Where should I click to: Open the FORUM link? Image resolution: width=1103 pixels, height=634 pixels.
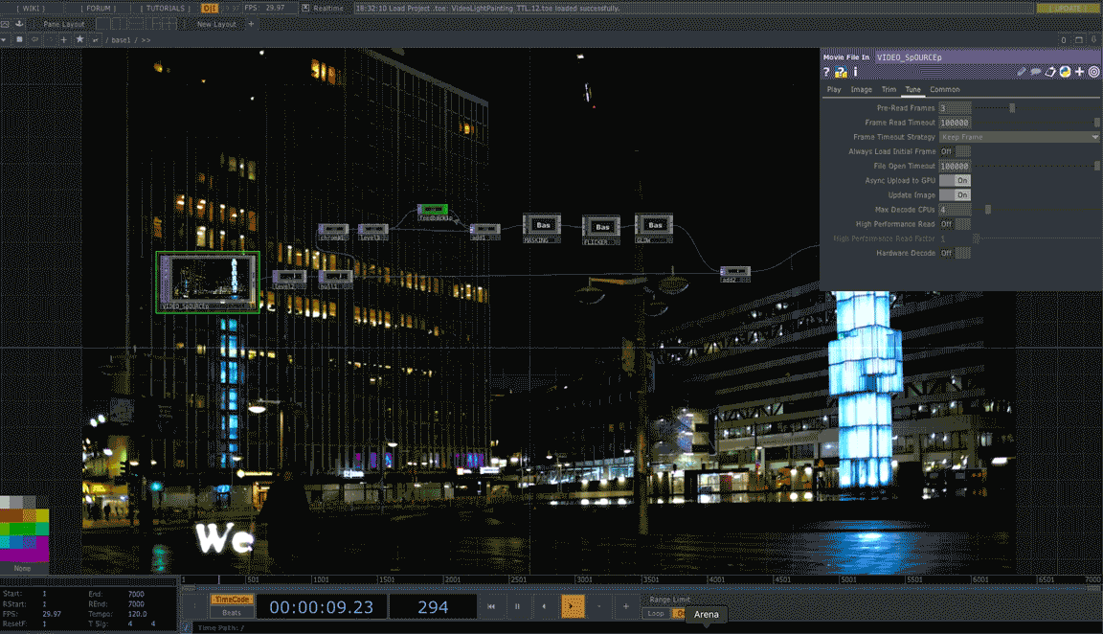coord(99,9)
